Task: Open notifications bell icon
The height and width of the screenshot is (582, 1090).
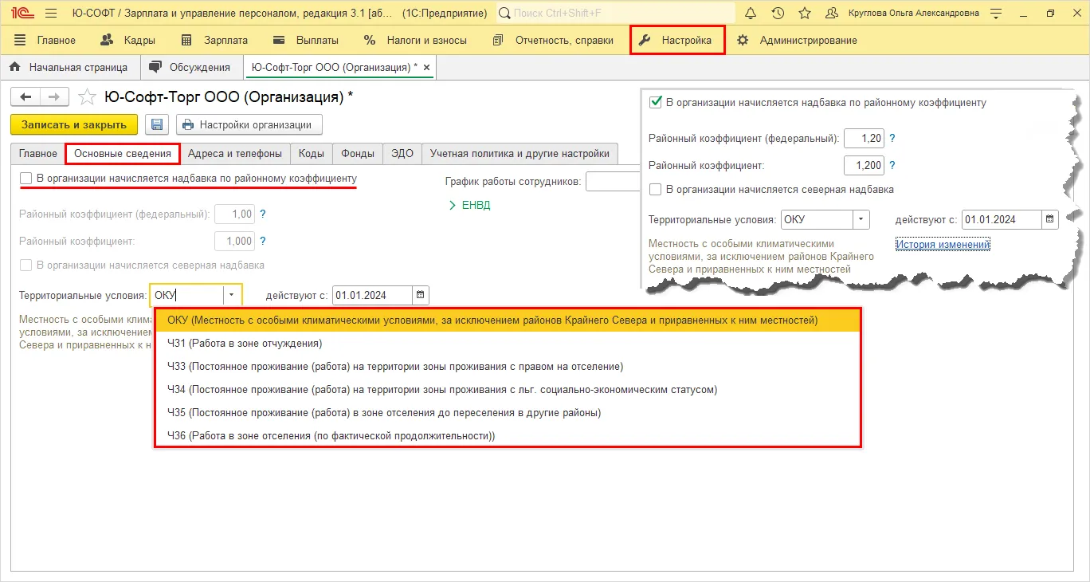Action: coord(751,14)
